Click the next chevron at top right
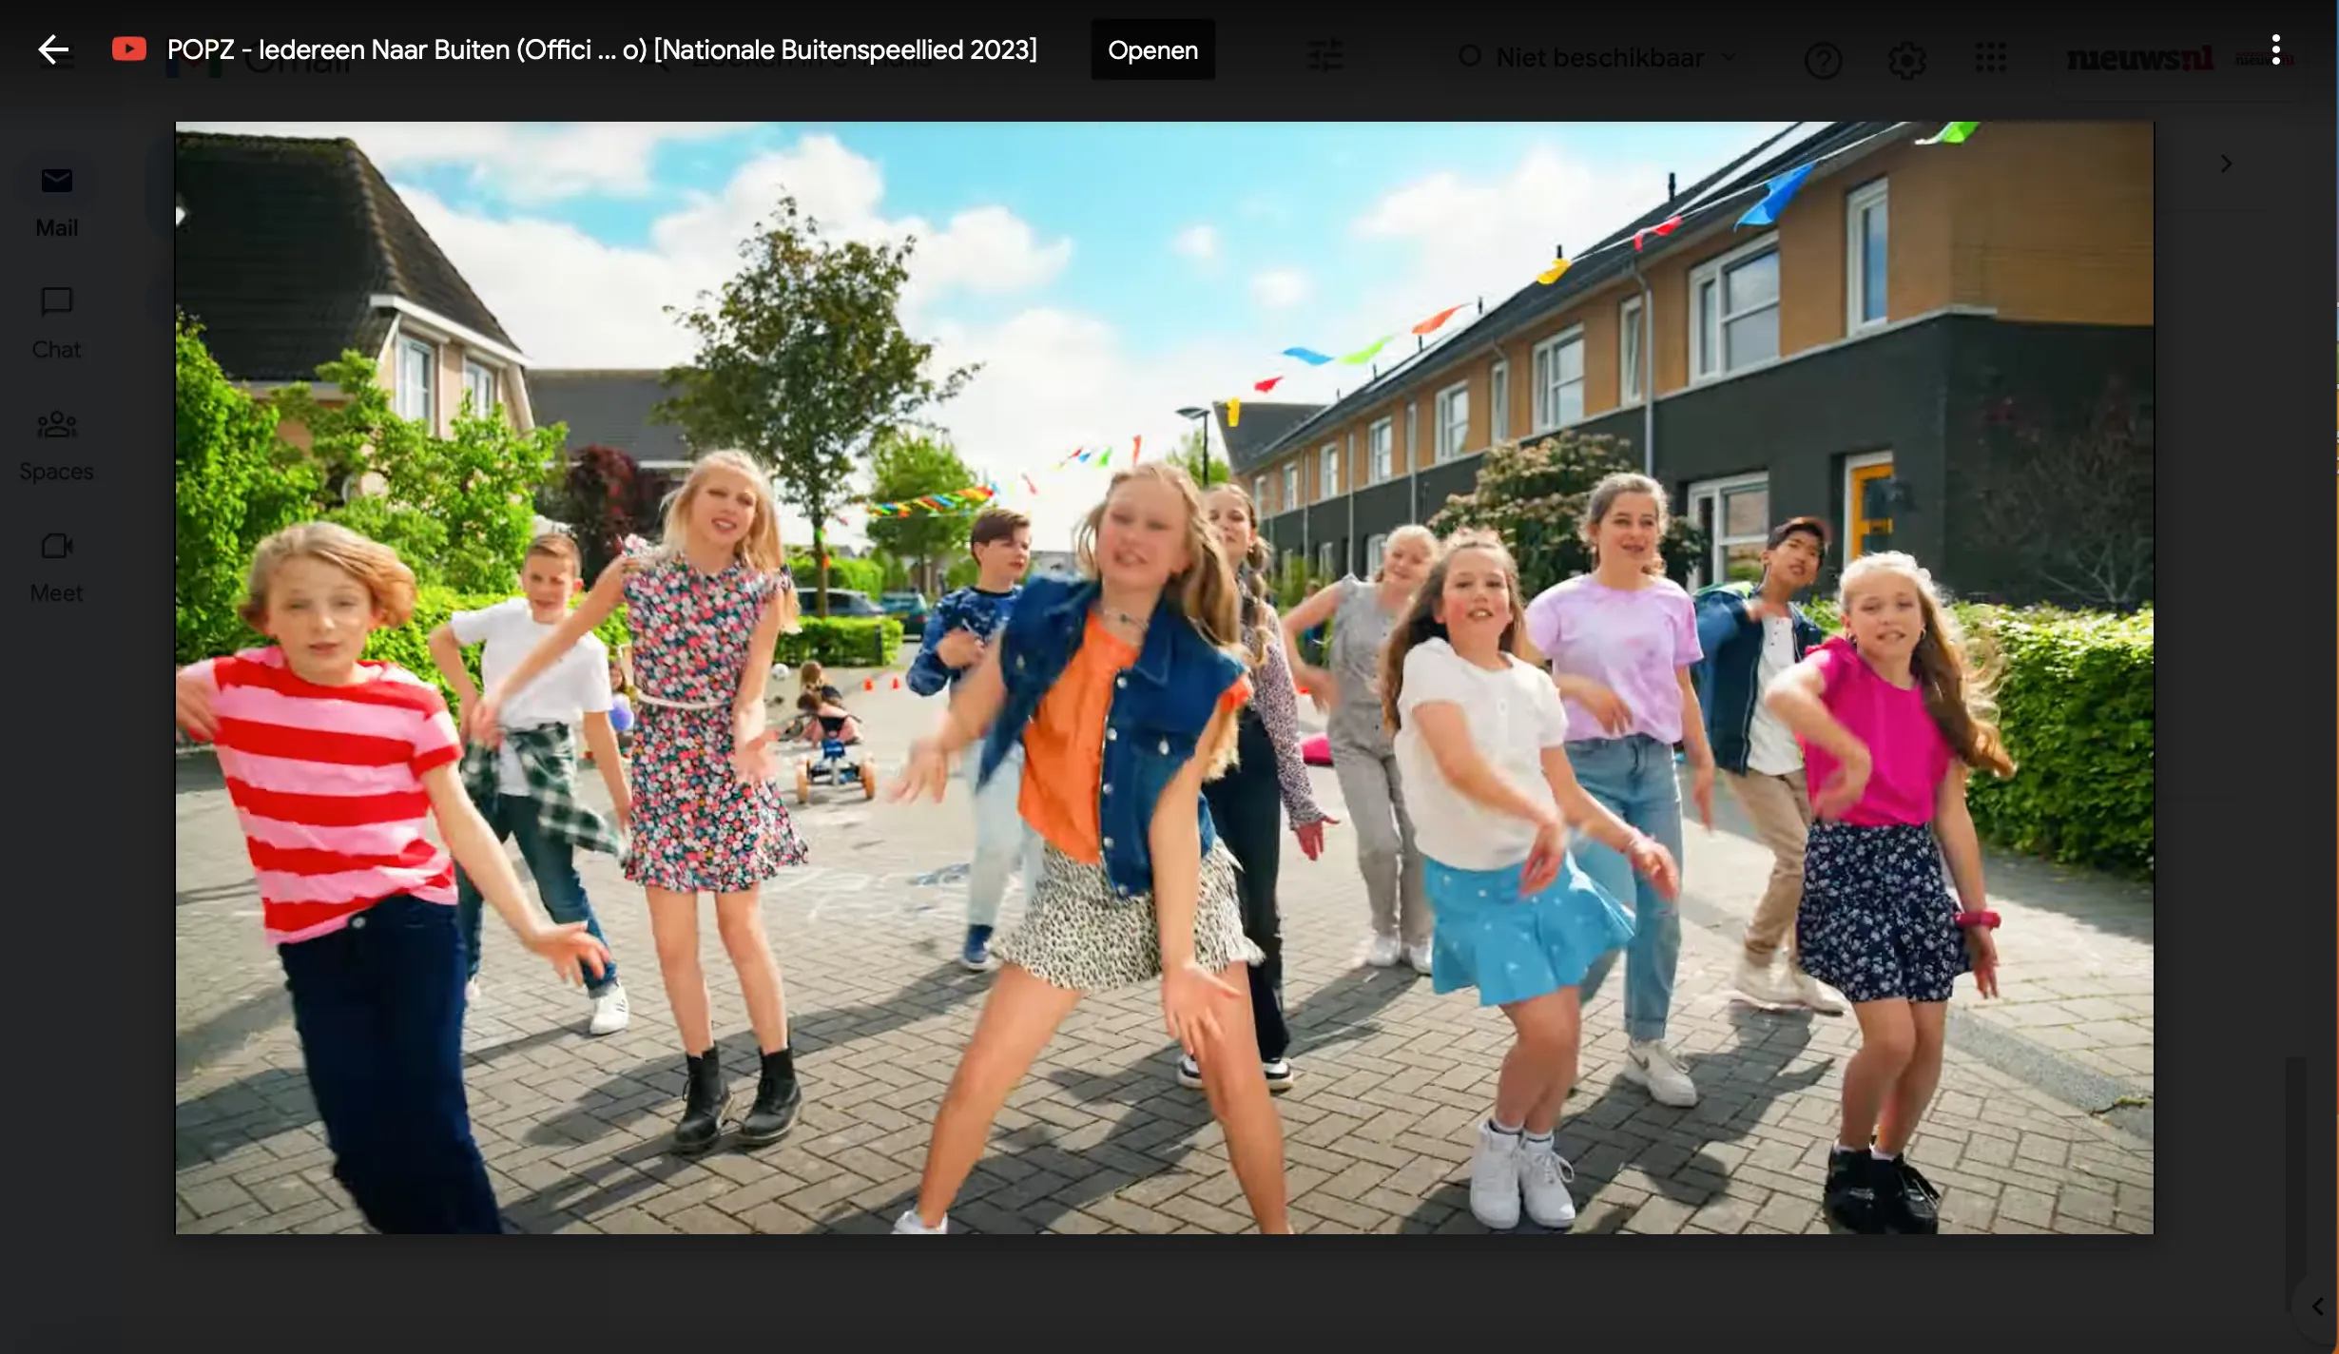Screen dimensions: 2339x1354 coord(2225,164)
